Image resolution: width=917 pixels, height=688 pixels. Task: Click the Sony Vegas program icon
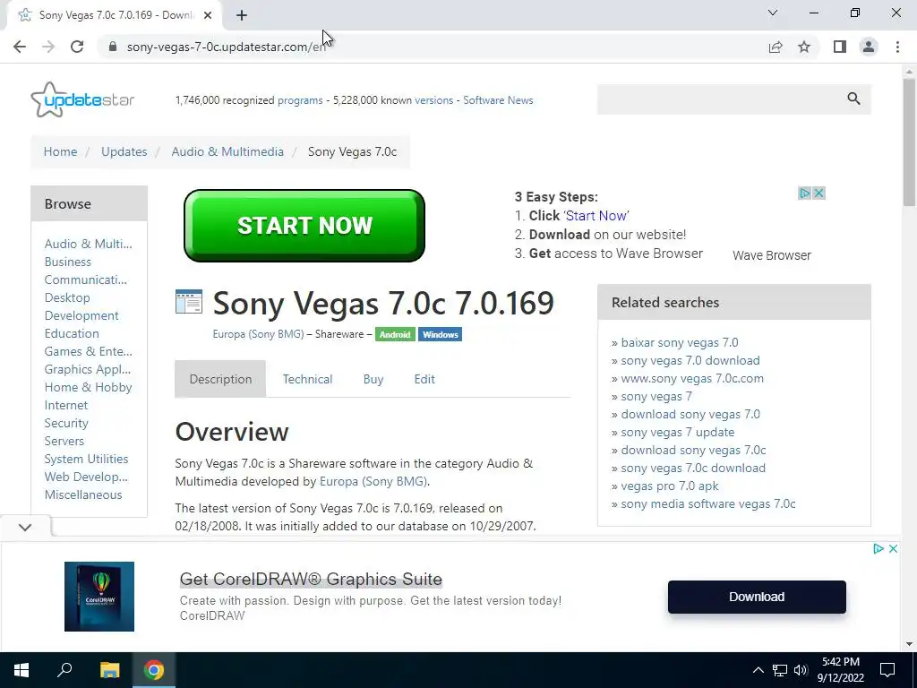(189, 302)
